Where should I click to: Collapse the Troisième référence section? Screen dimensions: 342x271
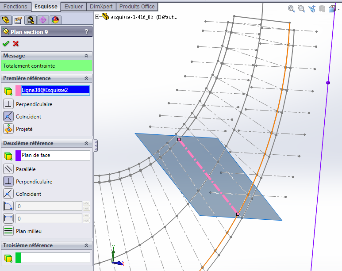coord(86,245)
